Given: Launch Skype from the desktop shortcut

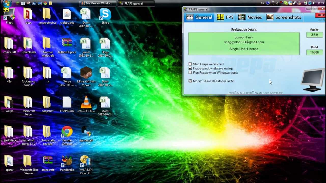Looking at the screenshot, I should 105,16.
